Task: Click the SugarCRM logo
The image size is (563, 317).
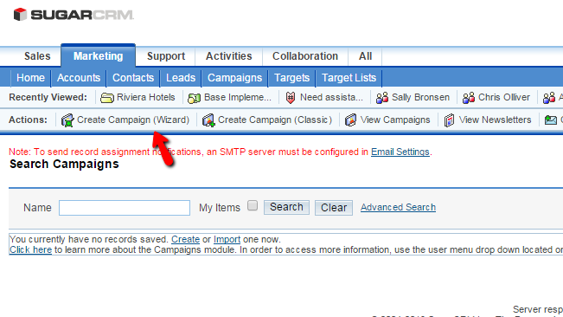Action: [74, 15]
